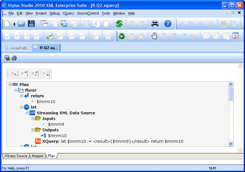Open Help with blue question mark icon
The height and width of the screenshot is (172, 245).
tap(168, 24)
